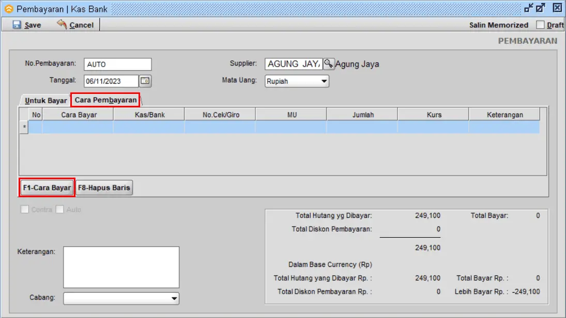
Task: Click the No column header
Action: pyautogui.click(x=36, y=115)
